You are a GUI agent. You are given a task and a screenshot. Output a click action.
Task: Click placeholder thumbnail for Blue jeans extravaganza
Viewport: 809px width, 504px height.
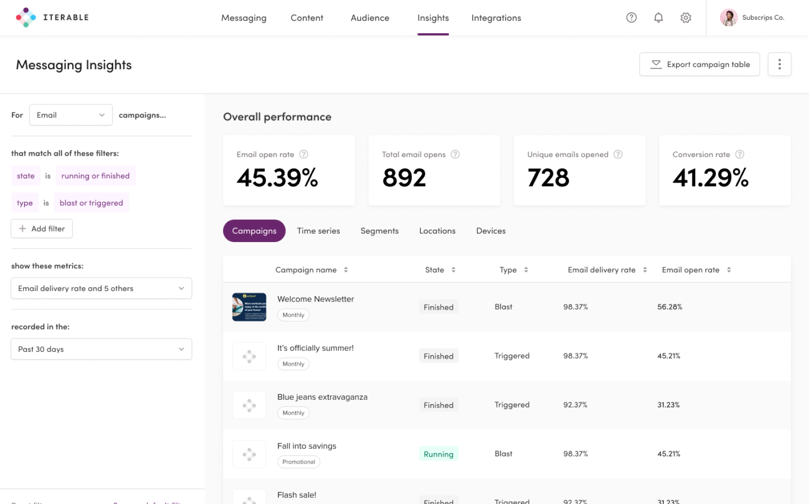tap(249, 405)
